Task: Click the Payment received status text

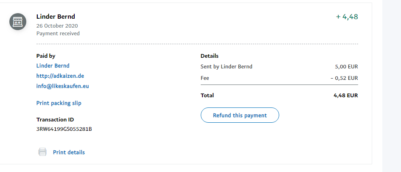Action: coord(58,34)
